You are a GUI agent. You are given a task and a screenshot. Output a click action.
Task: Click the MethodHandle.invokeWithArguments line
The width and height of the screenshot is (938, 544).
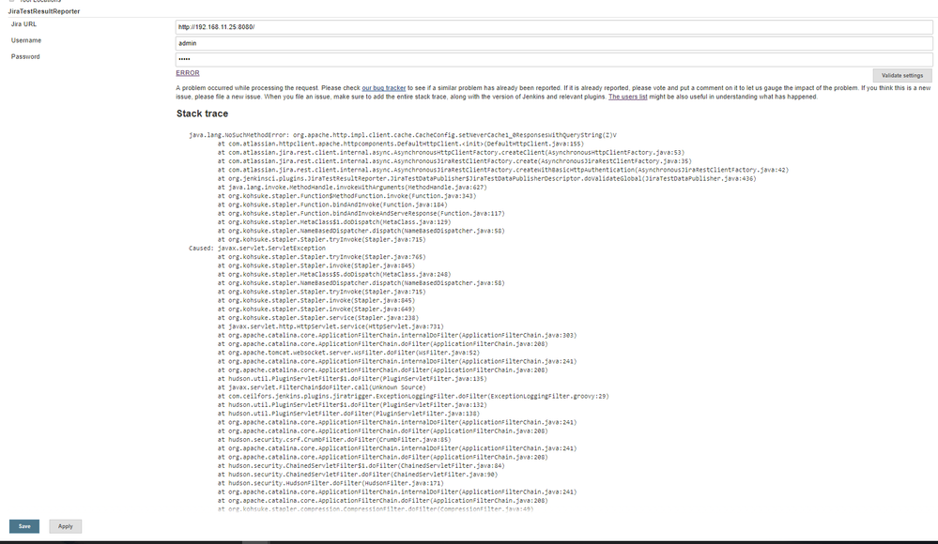[x=352, y=187]
